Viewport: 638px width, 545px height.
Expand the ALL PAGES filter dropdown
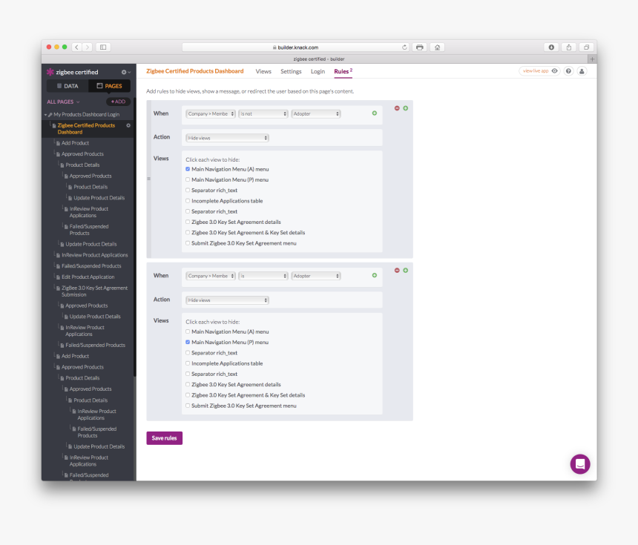pos(63,102)
